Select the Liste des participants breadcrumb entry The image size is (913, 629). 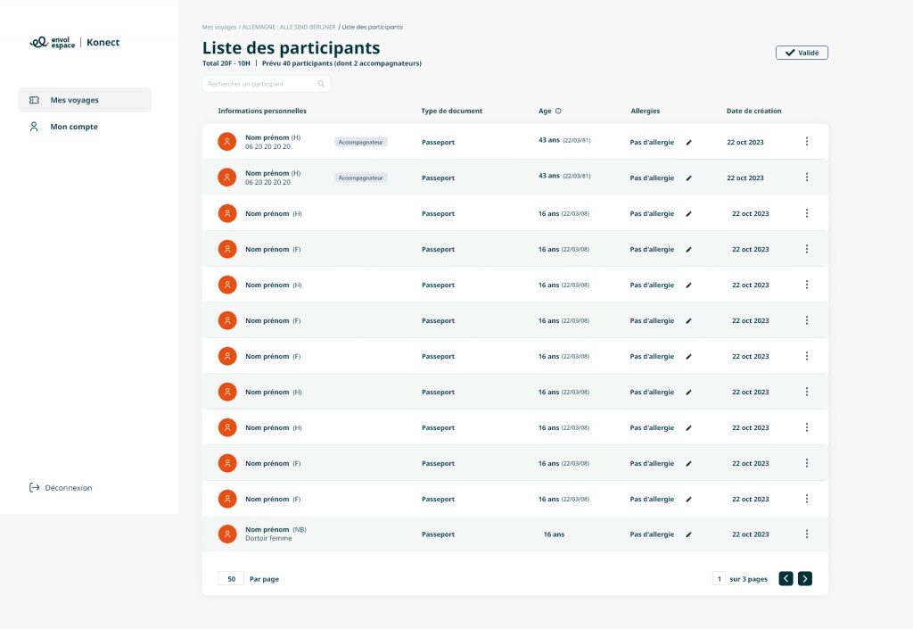click(x=374, y=26)
